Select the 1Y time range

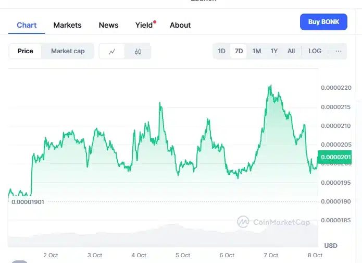[x=274, y=51]
